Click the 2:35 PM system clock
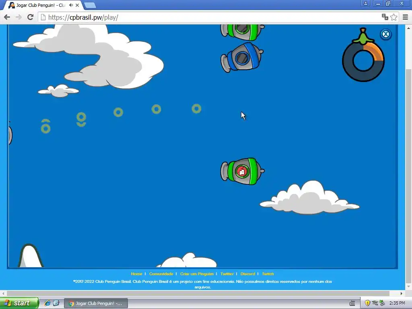The width and height of the screenshot is (412, 309). tap(397, 303)
